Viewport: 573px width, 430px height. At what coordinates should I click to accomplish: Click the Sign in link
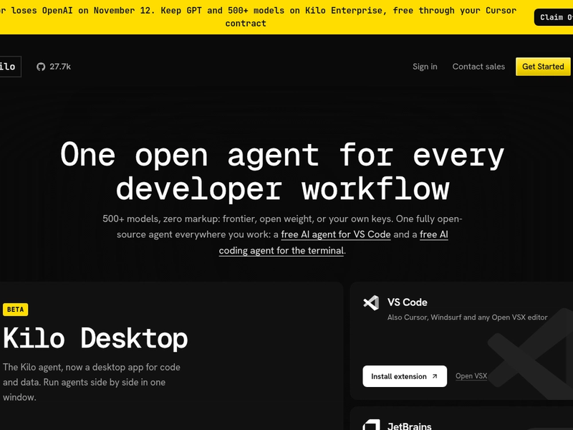425,67
